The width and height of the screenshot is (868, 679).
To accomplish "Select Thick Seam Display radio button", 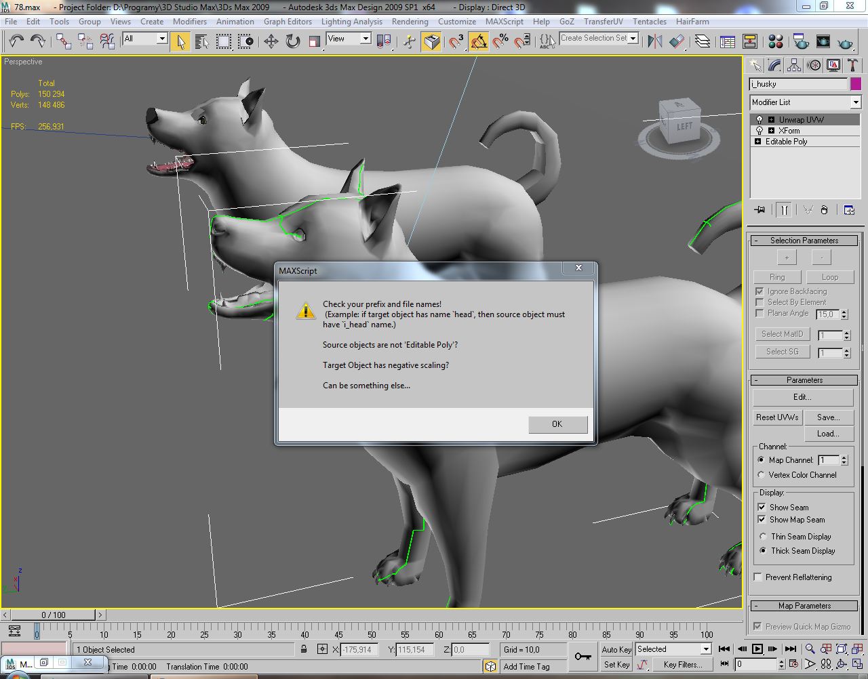I will coord(763,551).
